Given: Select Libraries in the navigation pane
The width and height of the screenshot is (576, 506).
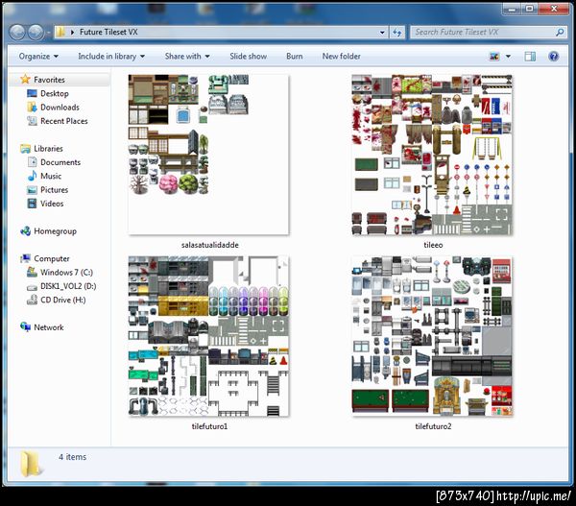Looking at the screenshot, I should (48, 149).
